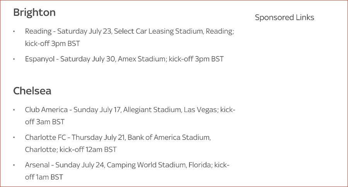The image size is (348, 187).
Task: Click the bullet beside the Reading fixture
Action: coord(14,31)
